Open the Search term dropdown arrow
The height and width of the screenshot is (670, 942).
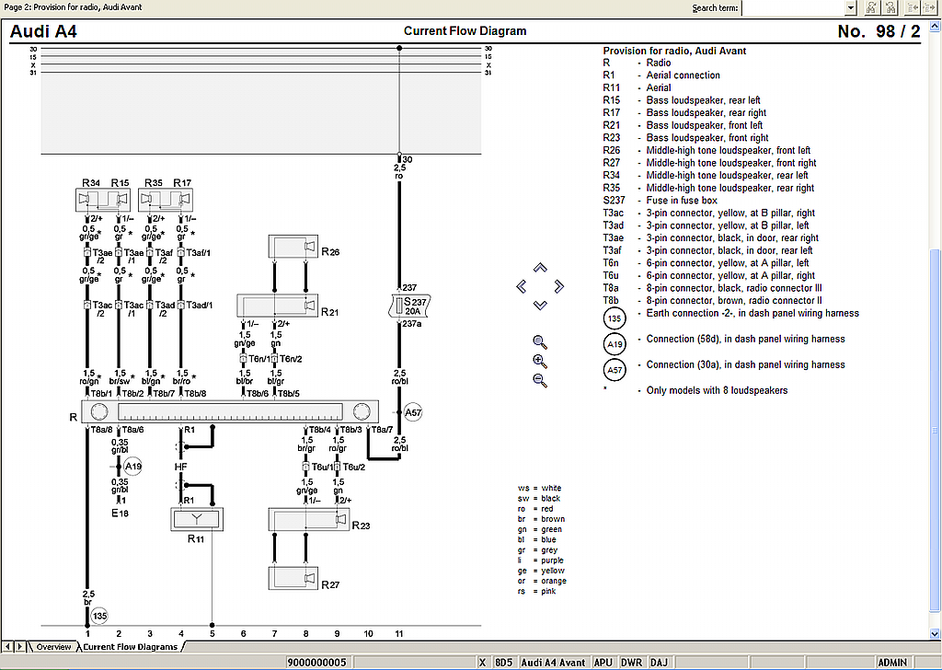[851, 7]
